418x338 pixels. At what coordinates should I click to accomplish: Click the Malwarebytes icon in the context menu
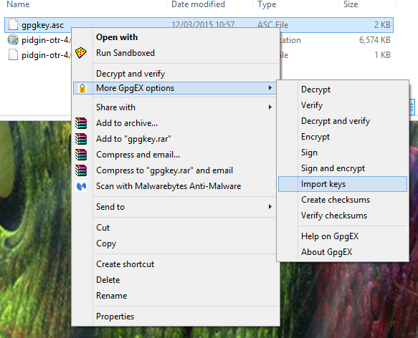click(x=81, y=186)
